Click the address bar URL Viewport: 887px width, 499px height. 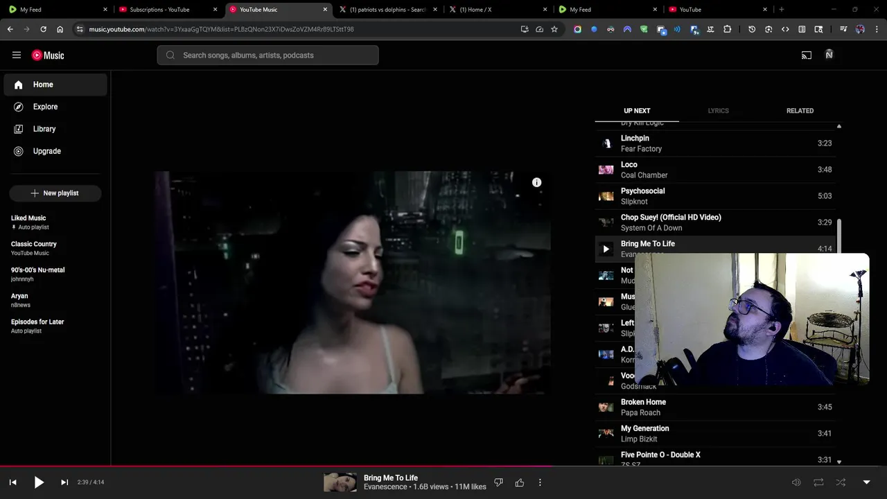[222, 29]
